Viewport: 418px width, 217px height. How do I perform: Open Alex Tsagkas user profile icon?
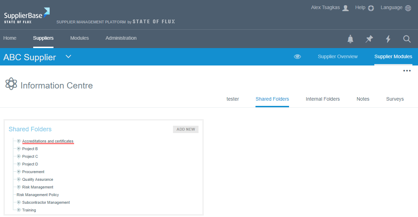tap(345, 8)
